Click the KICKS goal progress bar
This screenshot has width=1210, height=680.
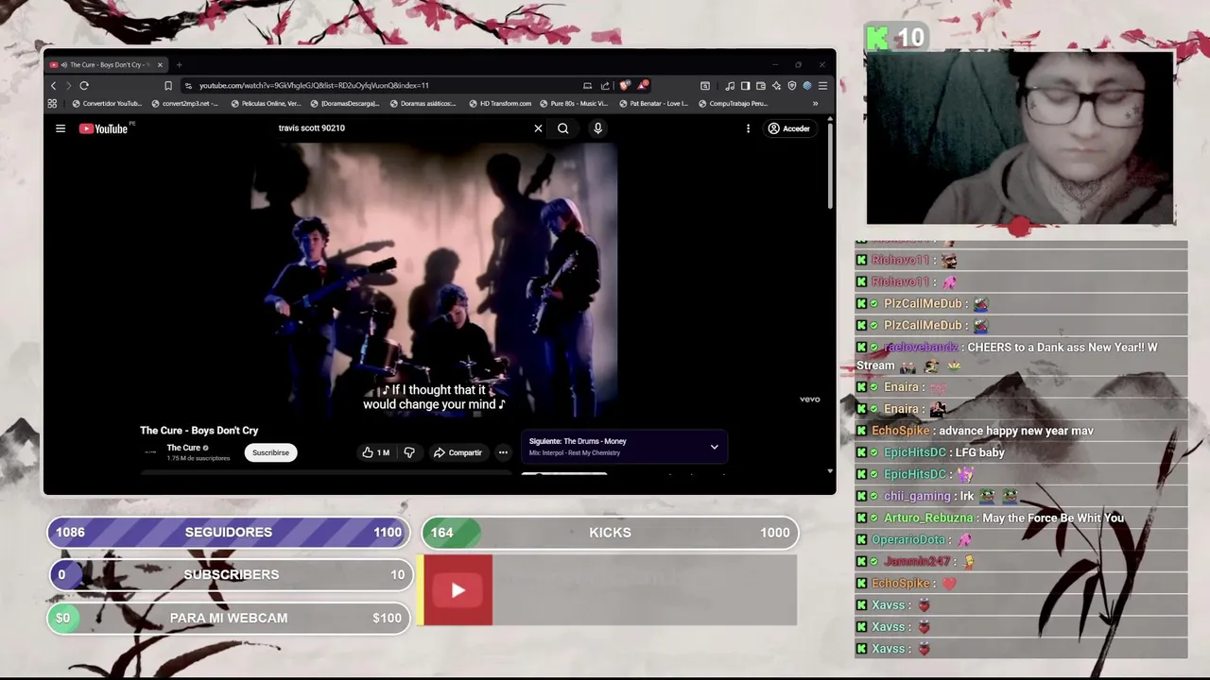610,533
